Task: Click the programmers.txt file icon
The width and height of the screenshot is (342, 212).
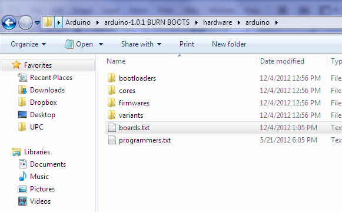Action: click(112, 140)
